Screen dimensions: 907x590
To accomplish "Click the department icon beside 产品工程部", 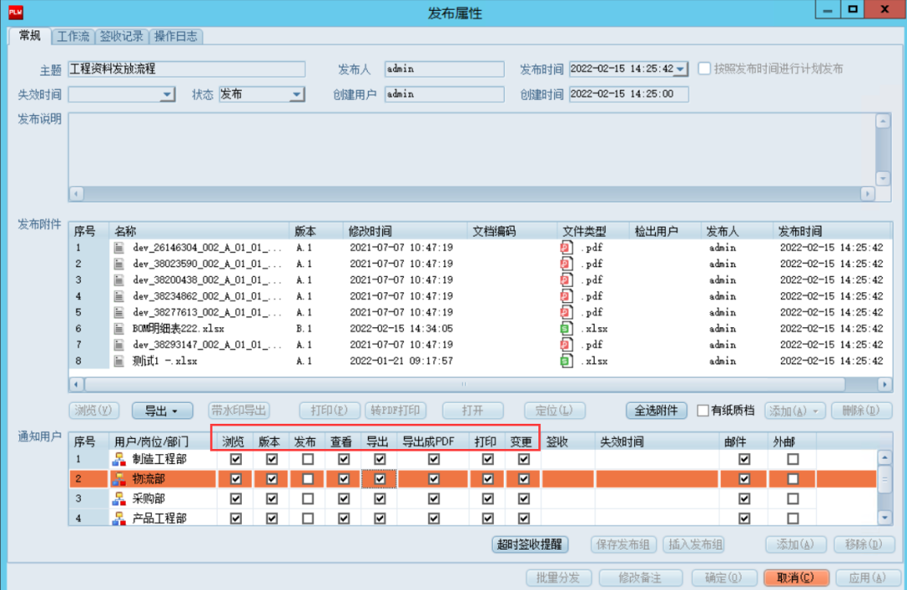I will [118, 518].
